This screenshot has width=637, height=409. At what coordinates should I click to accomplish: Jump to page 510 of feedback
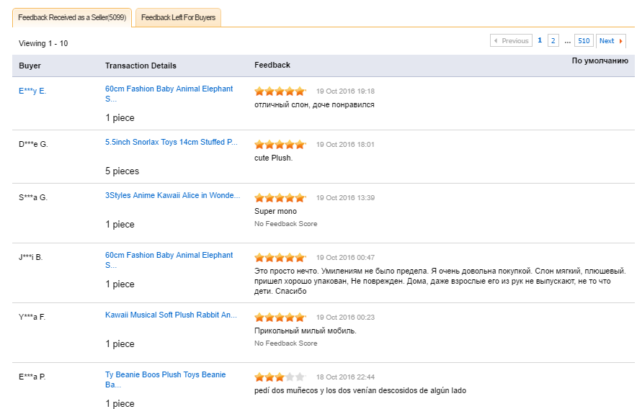pos(584,41)
